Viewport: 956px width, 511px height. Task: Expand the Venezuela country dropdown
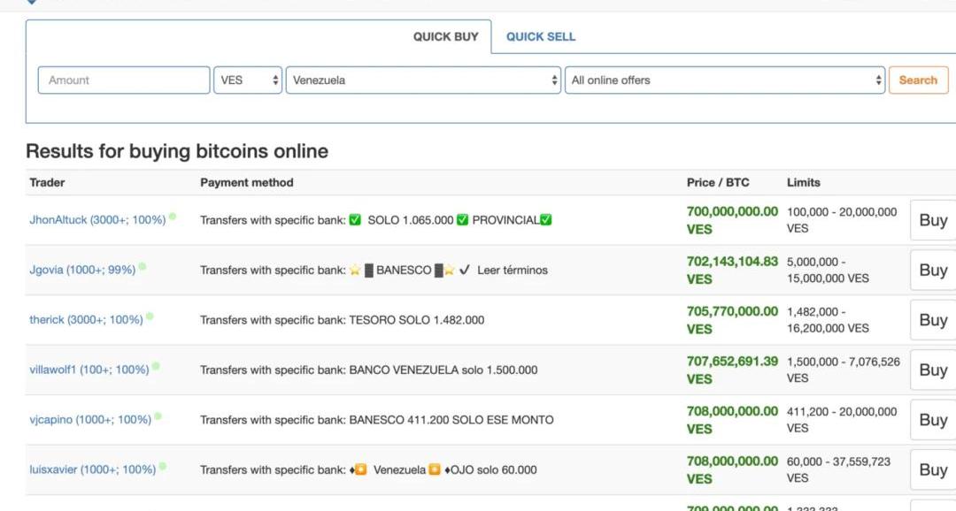point(423,80)
